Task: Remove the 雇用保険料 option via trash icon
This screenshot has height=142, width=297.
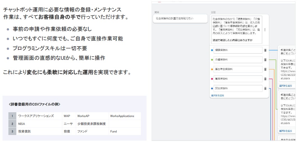Action: point(265,79)
